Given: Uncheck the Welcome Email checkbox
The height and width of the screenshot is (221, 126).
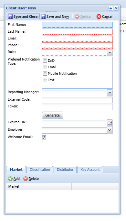Looking at the screenshot, I should [x=44, y=137].
